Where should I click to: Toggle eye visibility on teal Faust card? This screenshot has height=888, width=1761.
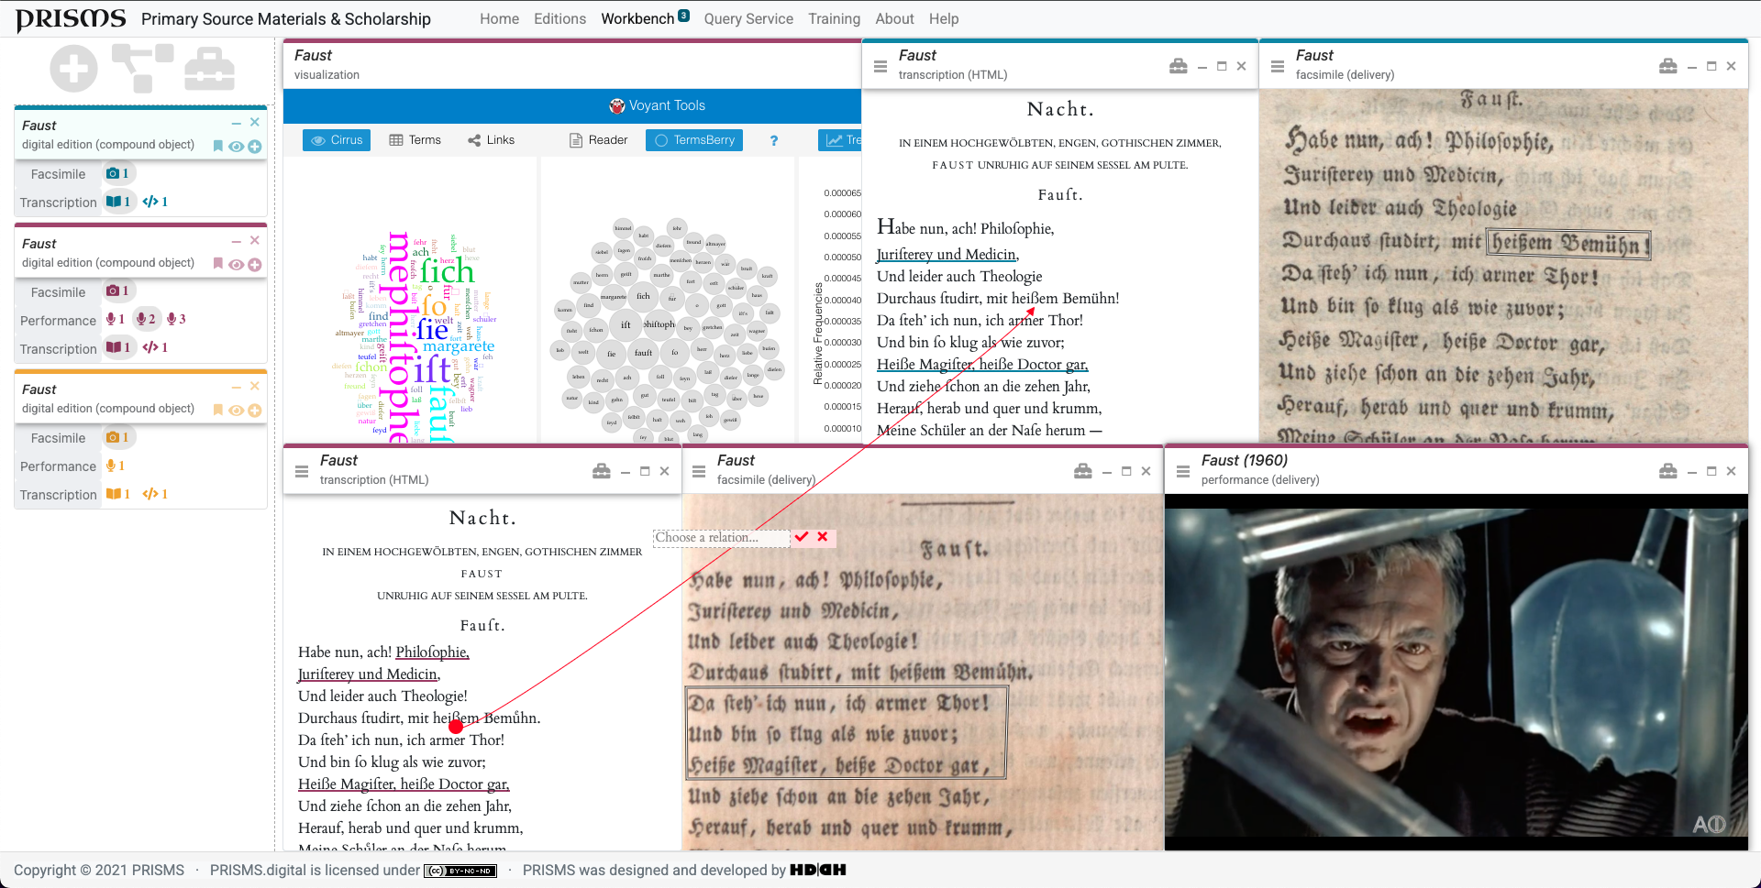pyautogui.click(x=236, y=147)
